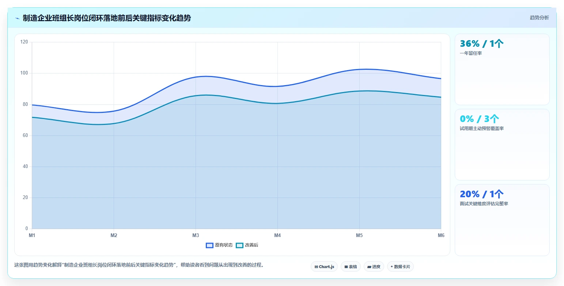The image size is (564, 286).
Task: Click the 20% / 1个 value
Action: pos(482,194)
